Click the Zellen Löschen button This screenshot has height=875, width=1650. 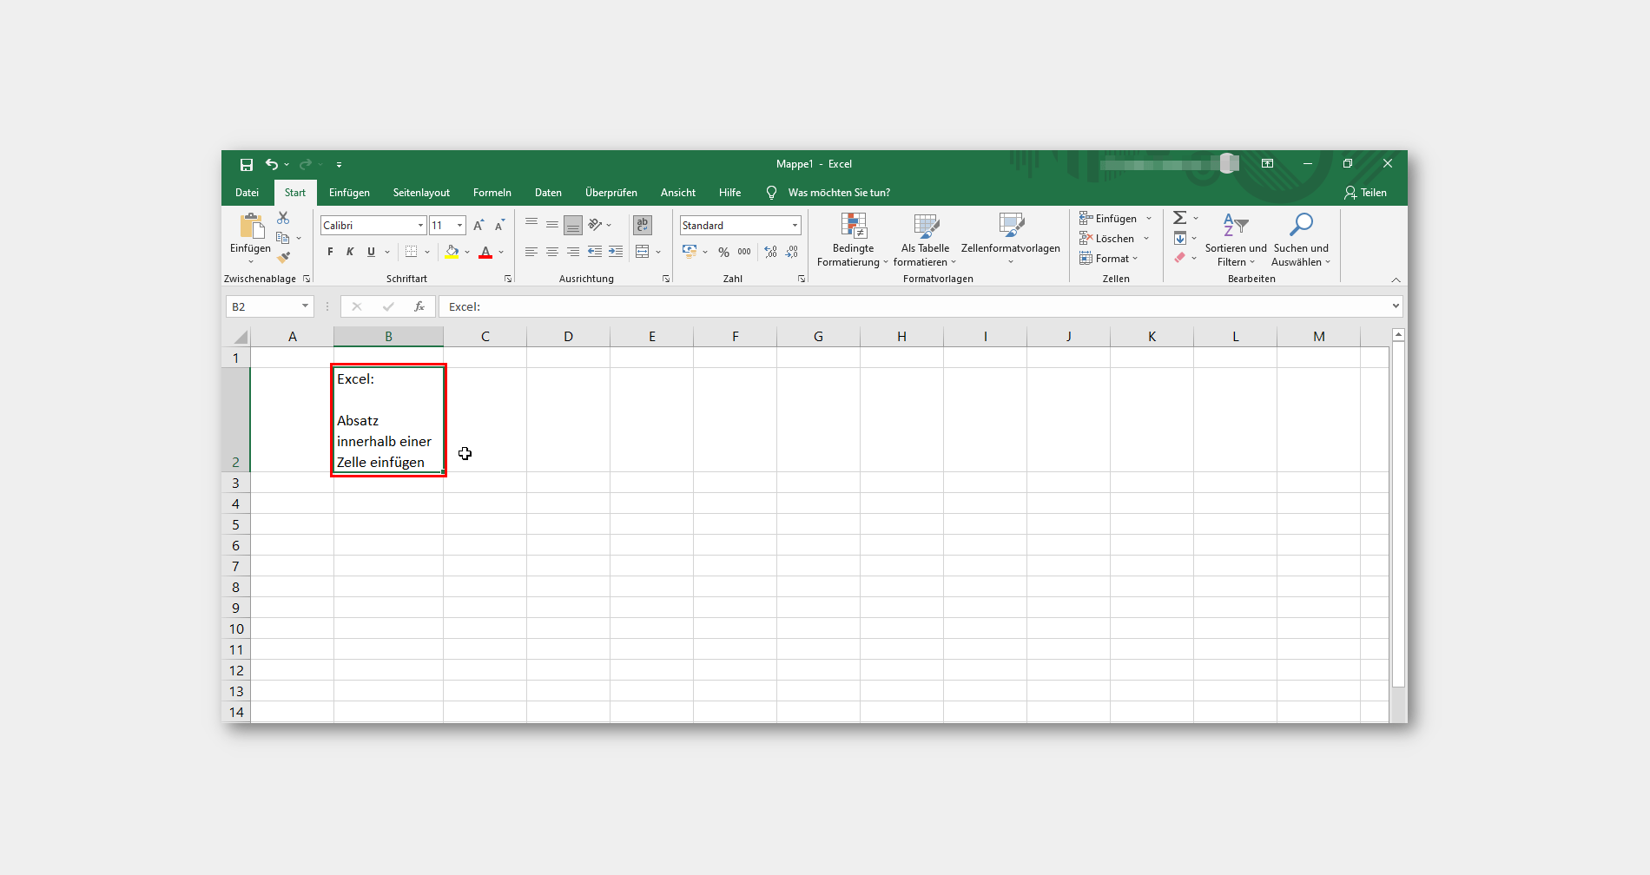(x=1115, y=239)
